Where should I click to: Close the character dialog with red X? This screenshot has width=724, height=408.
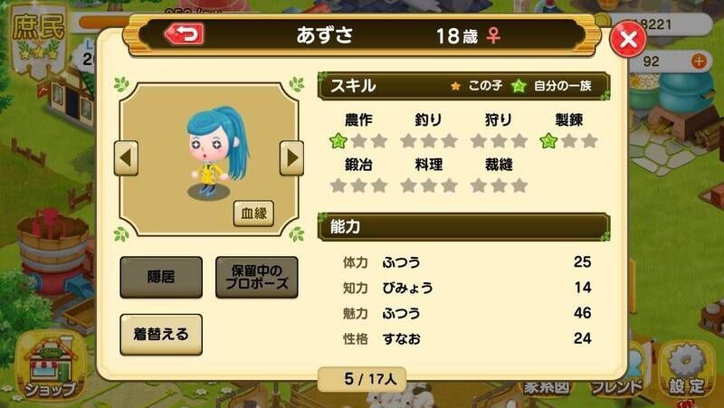pyautogui.click(x=628, y=39)
